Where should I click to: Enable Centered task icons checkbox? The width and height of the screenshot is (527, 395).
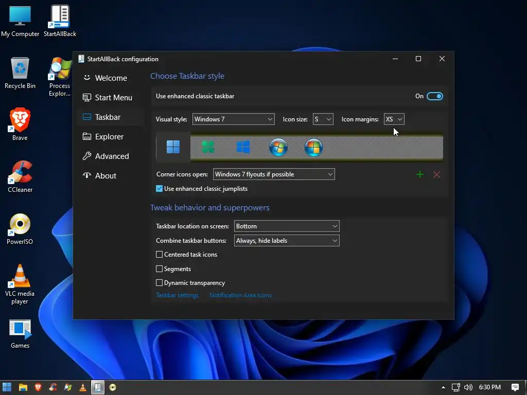(160, 255)
